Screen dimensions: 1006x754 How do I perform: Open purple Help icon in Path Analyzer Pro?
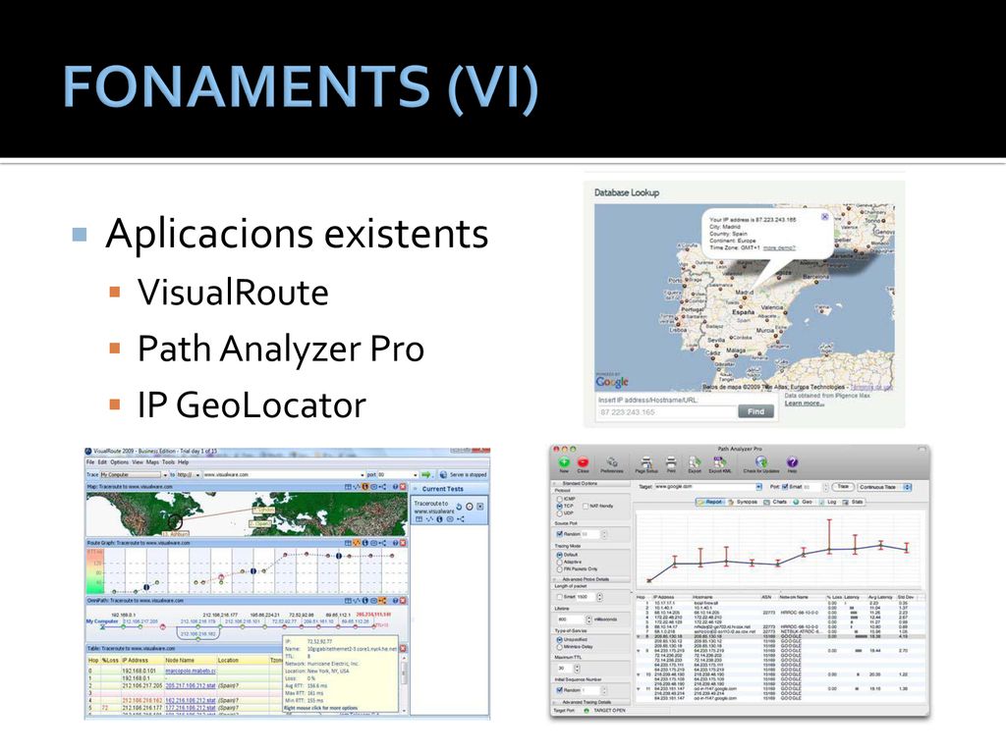coord(793,462)
